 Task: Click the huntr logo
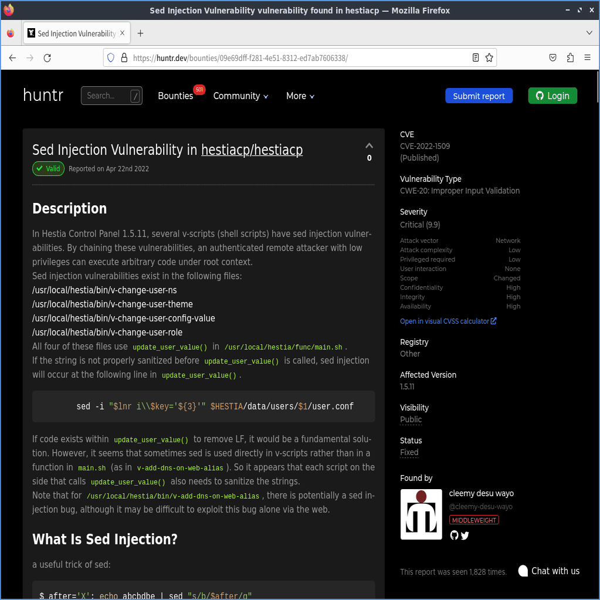[43, 95]
